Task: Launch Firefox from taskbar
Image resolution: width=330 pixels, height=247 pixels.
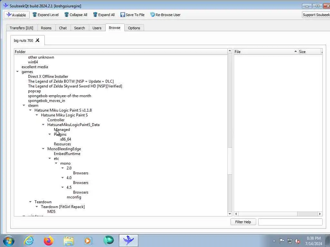Action: coord(48,241)
